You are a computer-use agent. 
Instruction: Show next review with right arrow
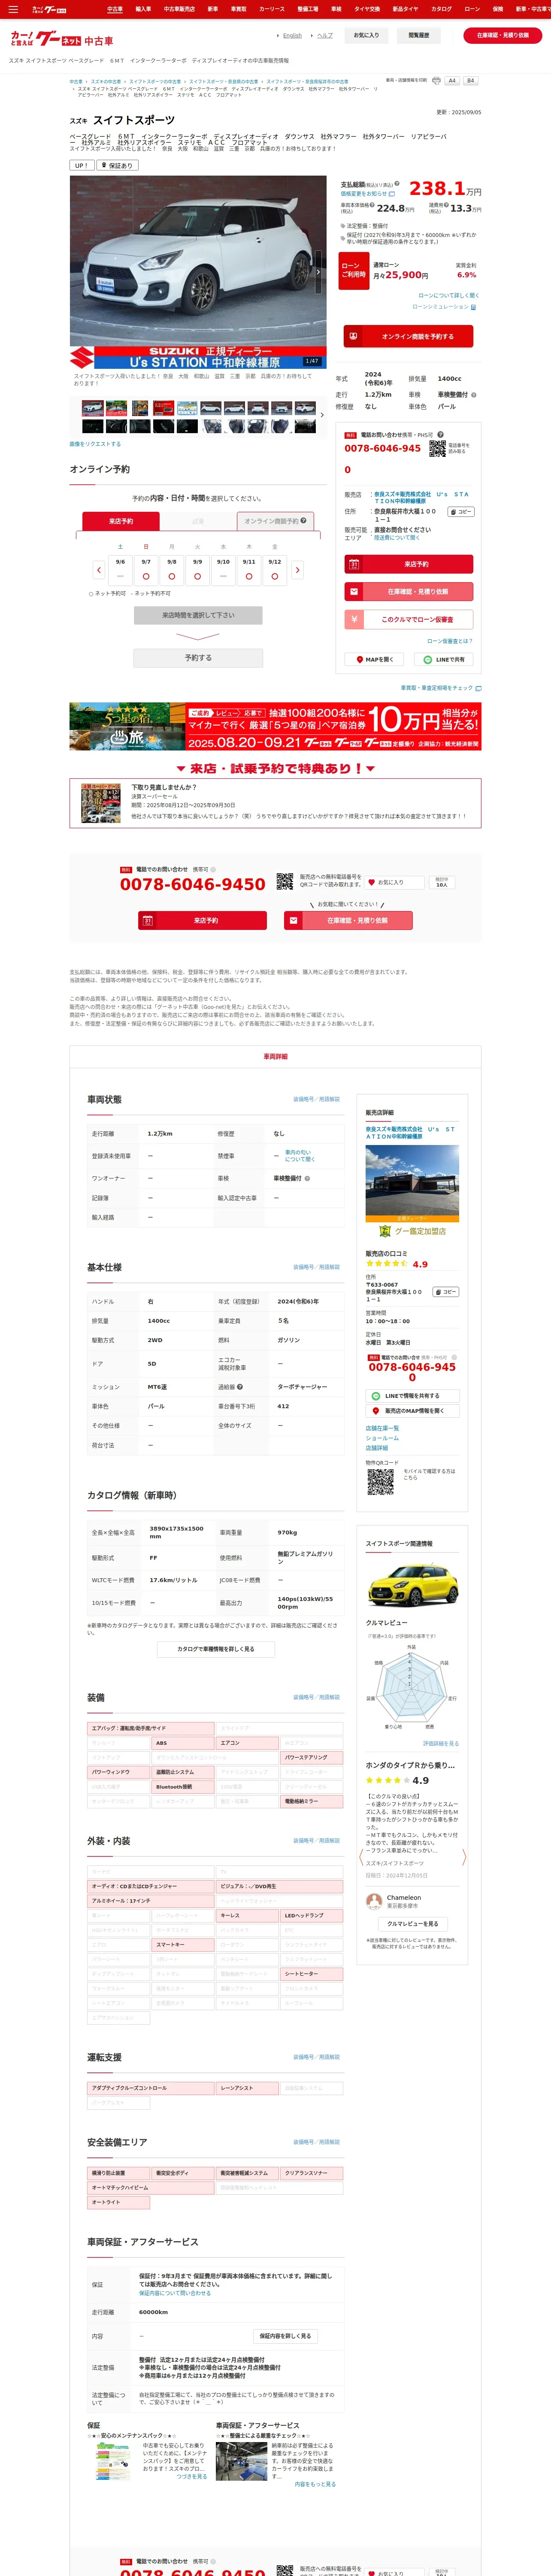click(464, 1857)
